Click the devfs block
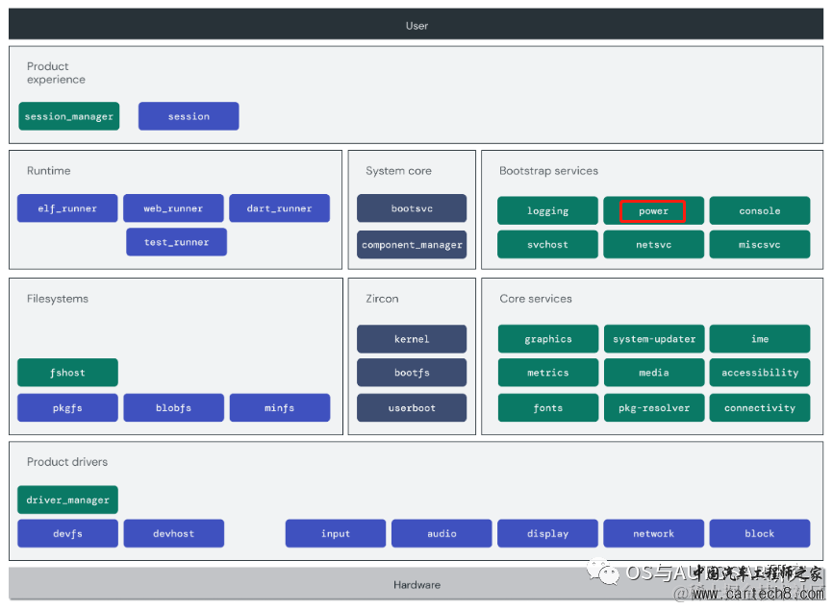The height and width of the screenshot is (609, 833). [x=67, y=533]
